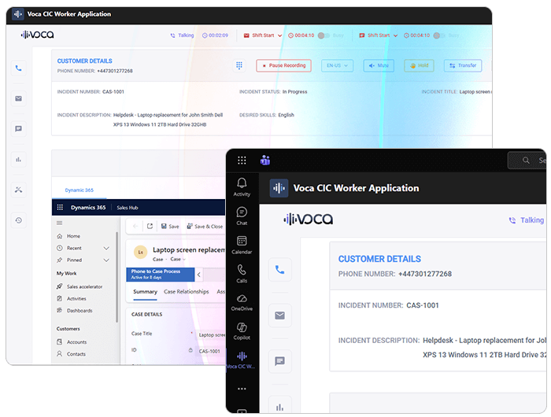
Task: Open Copilot in the Teams sidebar
Action: (242, 330)
